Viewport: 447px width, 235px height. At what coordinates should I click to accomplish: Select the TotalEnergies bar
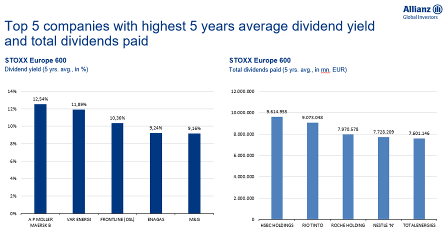point(419,178)
